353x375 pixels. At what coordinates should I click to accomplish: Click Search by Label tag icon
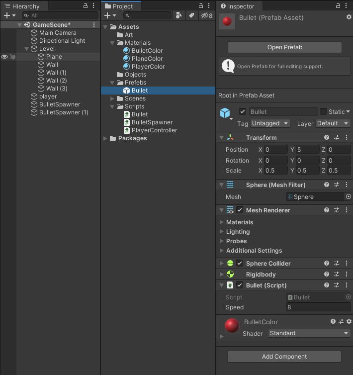click(191, 15)
